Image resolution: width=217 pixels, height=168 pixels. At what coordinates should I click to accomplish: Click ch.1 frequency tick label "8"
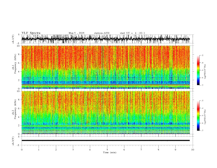pyautogui.click(x=19, y=54)
